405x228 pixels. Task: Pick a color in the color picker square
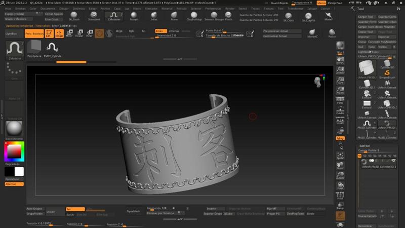[x=14, y=151]
